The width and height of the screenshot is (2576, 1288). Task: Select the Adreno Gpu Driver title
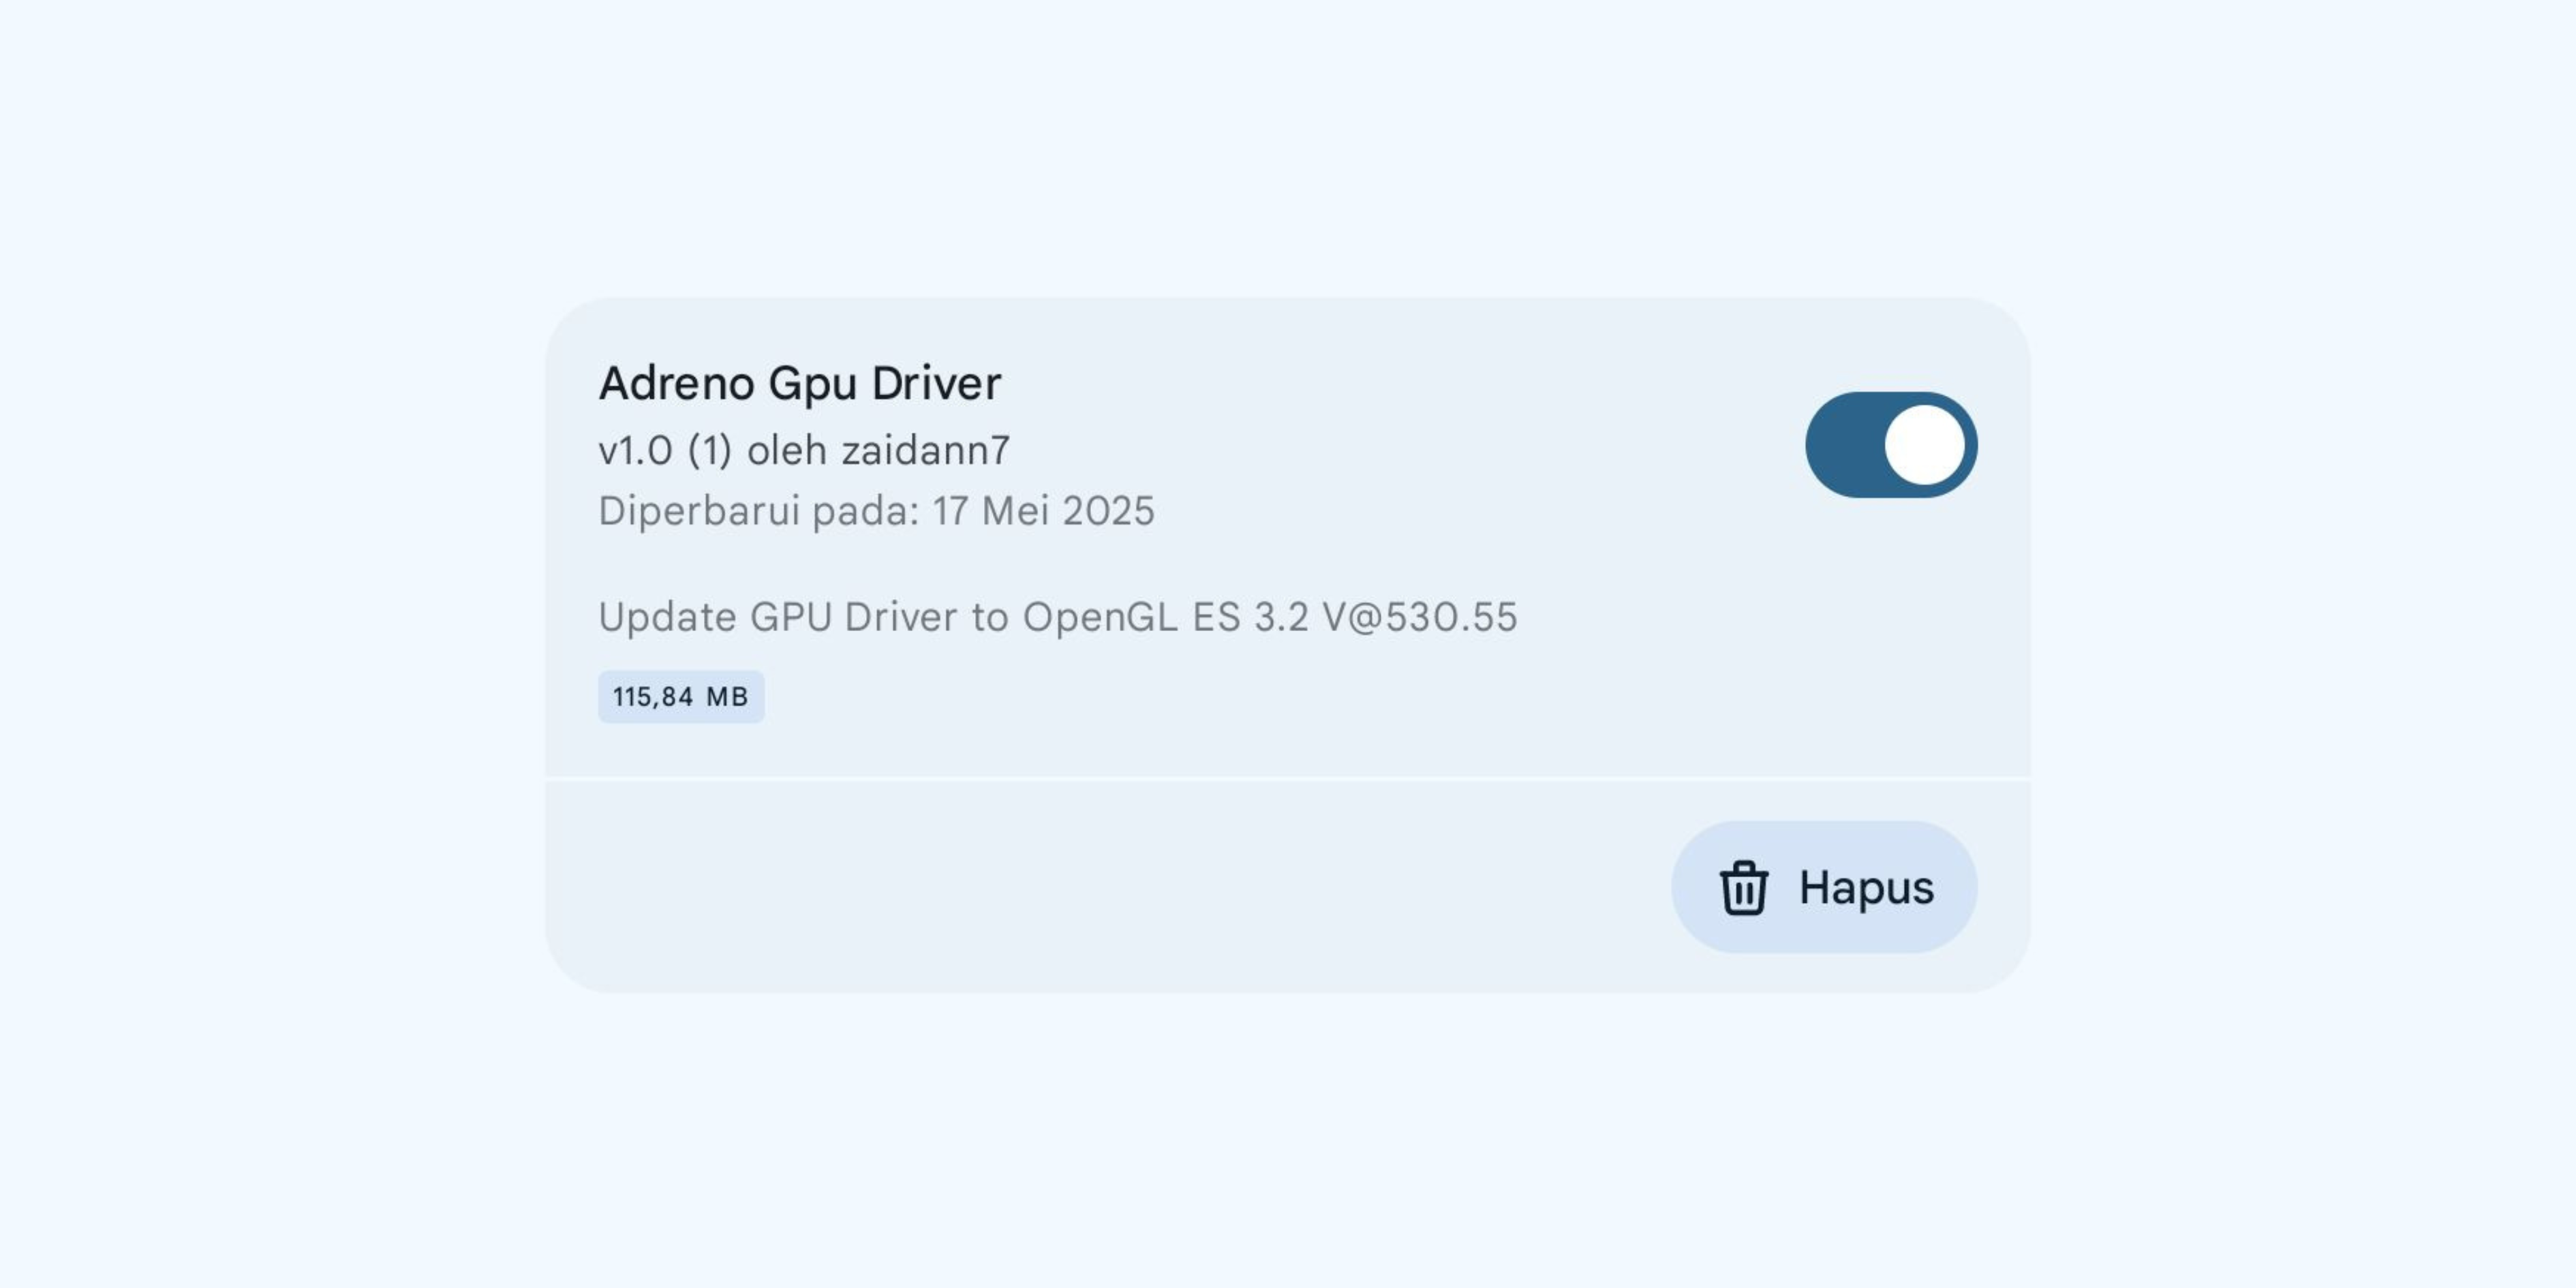pos(799,384)
